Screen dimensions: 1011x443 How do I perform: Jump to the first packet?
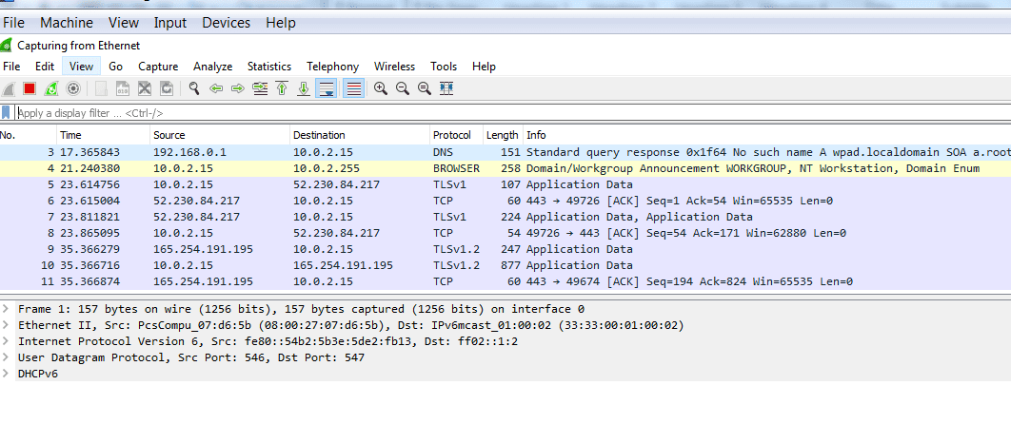[282, 88]
